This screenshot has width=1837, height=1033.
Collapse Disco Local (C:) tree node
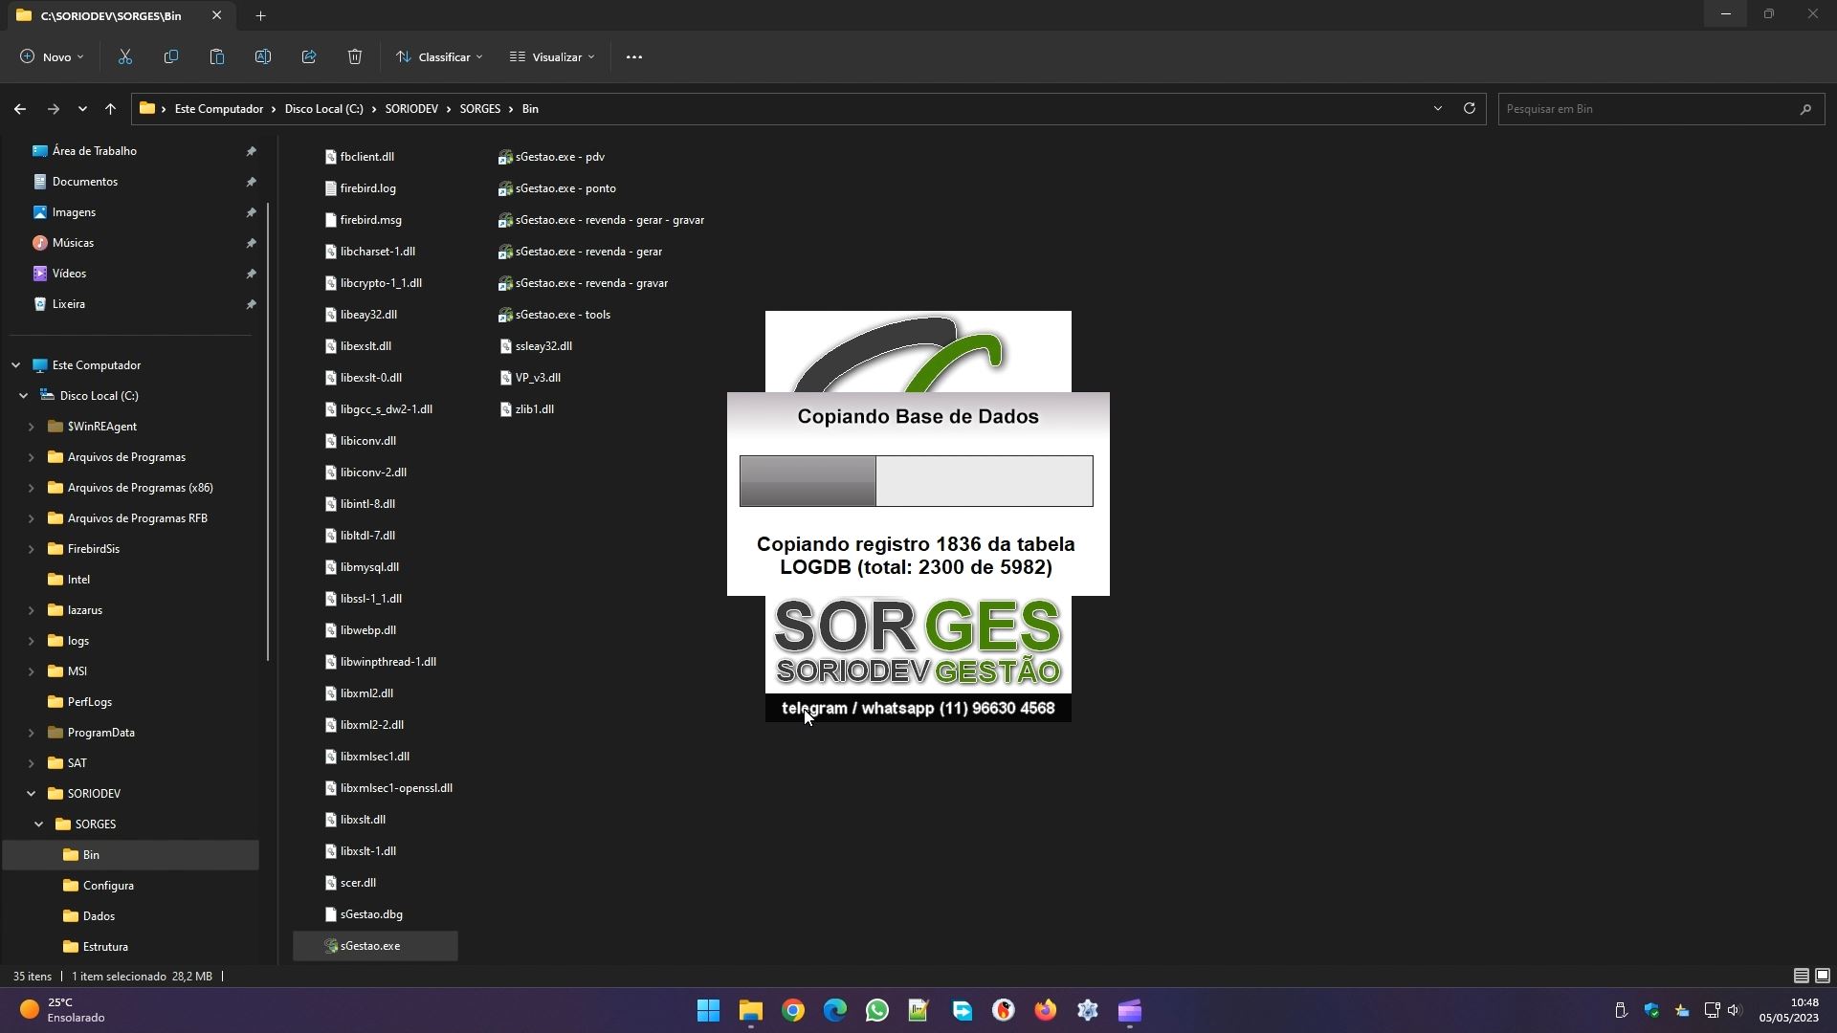coord(24,396)
